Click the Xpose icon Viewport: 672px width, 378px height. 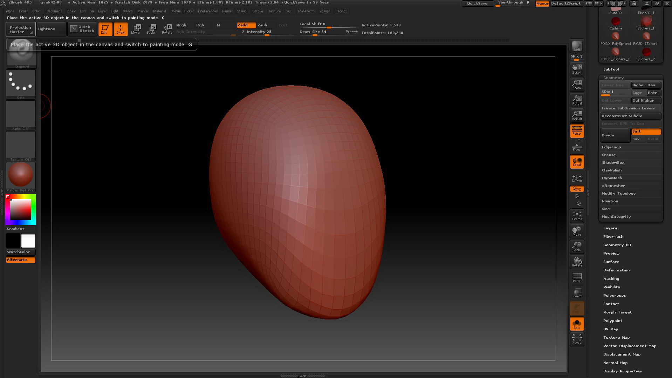pyautogui.click(x=577, y=339)
